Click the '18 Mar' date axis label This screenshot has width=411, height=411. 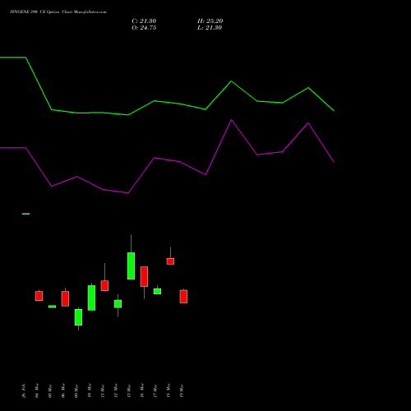(169, 390)
